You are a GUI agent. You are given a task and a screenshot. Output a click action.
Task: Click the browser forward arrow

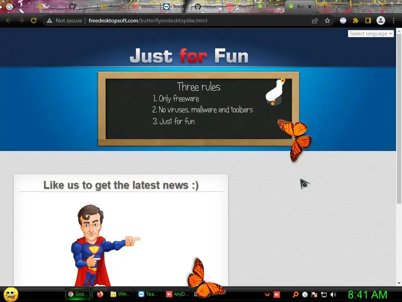[x=21, y=20]
